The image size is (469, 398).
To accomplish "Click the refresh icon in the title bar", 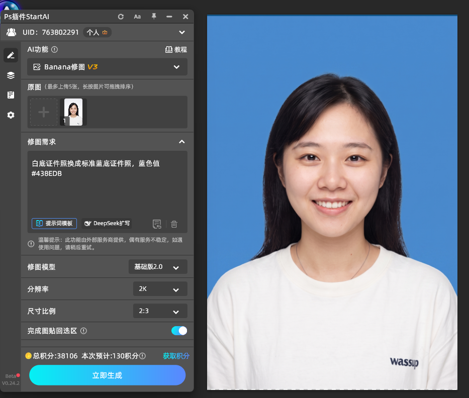I will [121, 17].
